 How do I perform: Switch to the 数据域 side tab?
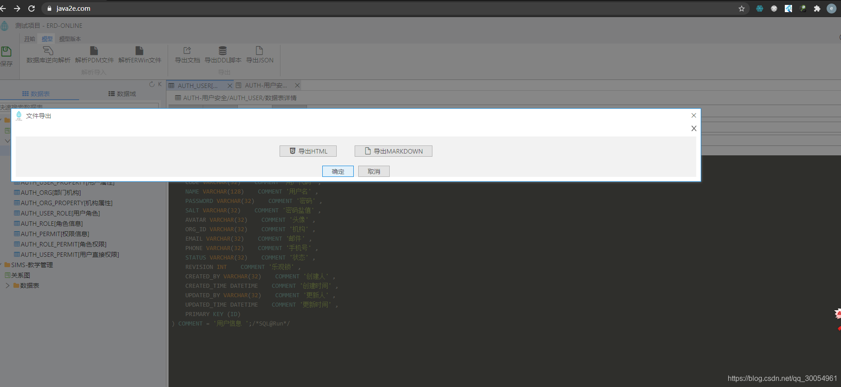pos(122,94)
